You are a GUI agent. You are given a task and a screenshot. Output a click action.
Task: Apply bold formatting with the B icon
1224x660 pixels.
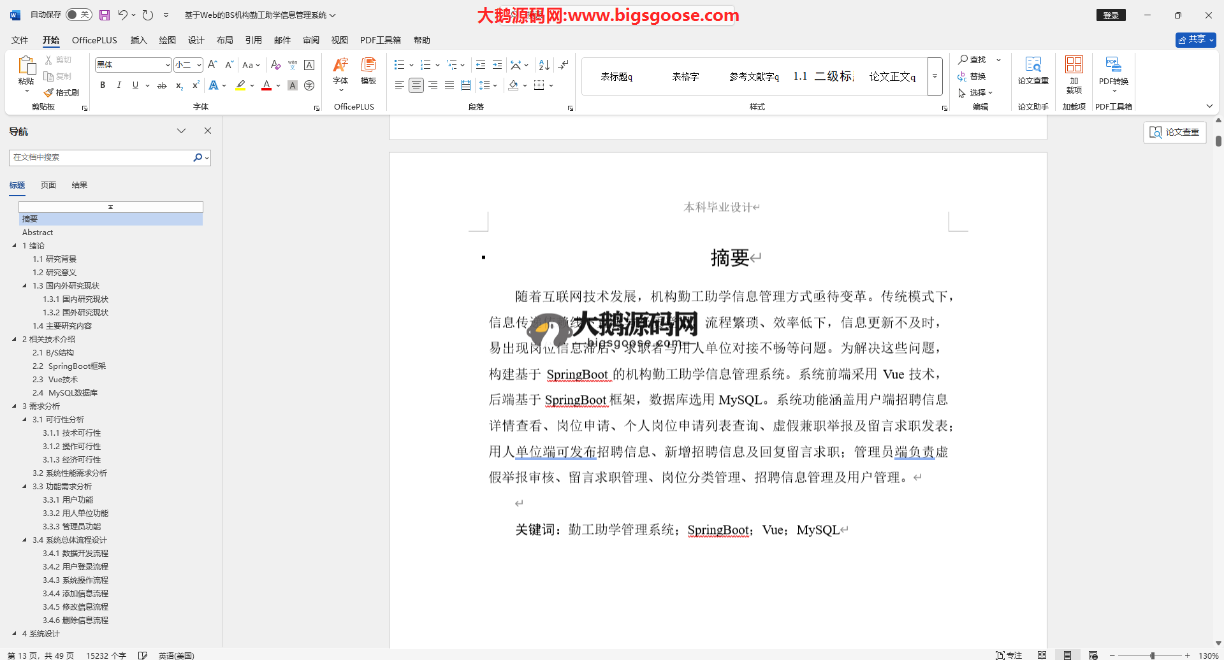tap(103, 85)
